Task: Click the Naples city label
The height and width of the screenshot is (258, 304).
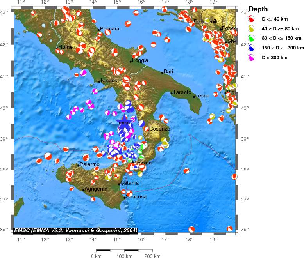Action: 109,81
